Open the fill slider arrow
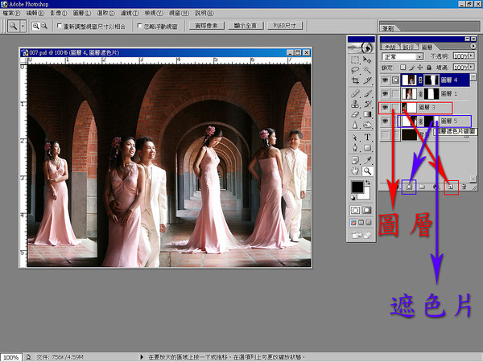483x362 pixels. pyautogui.click(x=471, y=67)
